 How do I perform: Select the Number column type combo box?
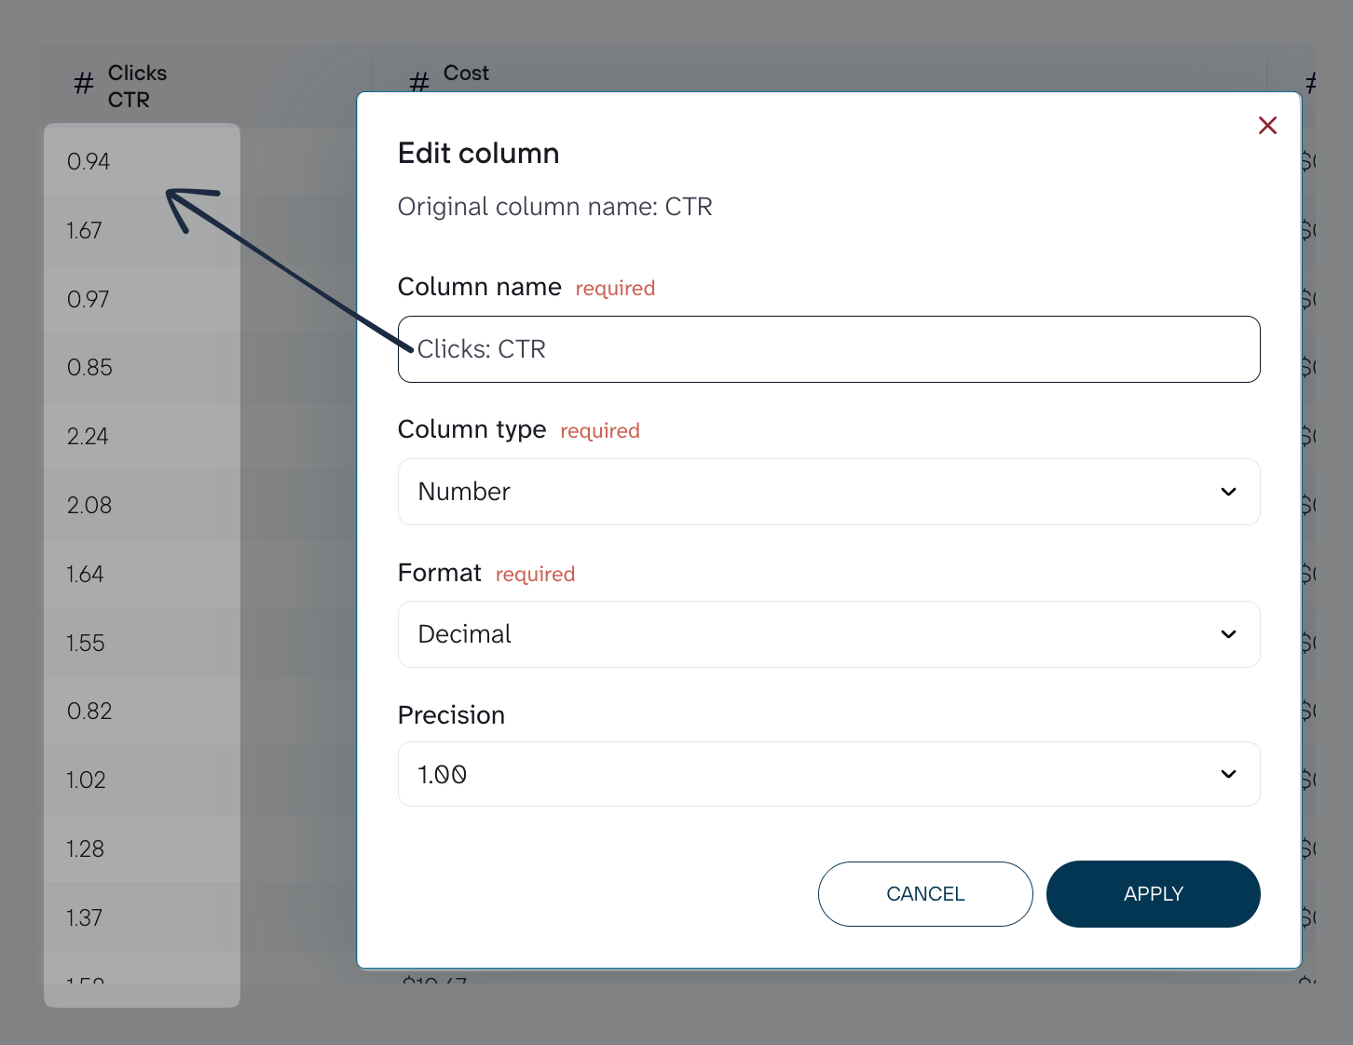click(828, 492)
